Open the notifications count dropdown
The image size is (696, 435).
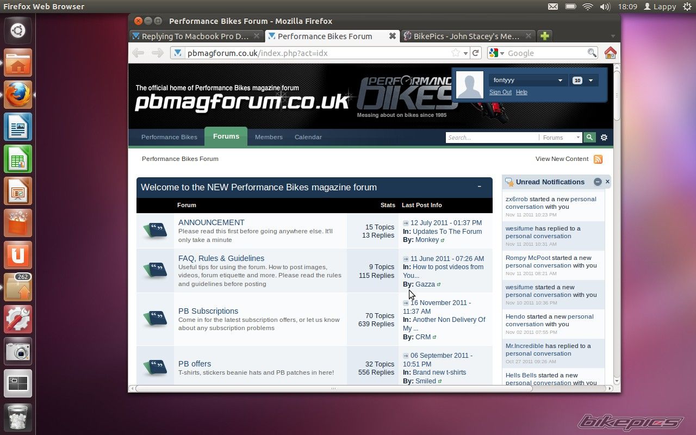[x=584, y=80]
